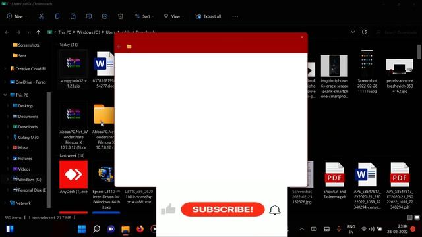Viewport: 422px width, 237px height.
Task: Select This PC in navigation pane
Action: (x=19, y=95)
